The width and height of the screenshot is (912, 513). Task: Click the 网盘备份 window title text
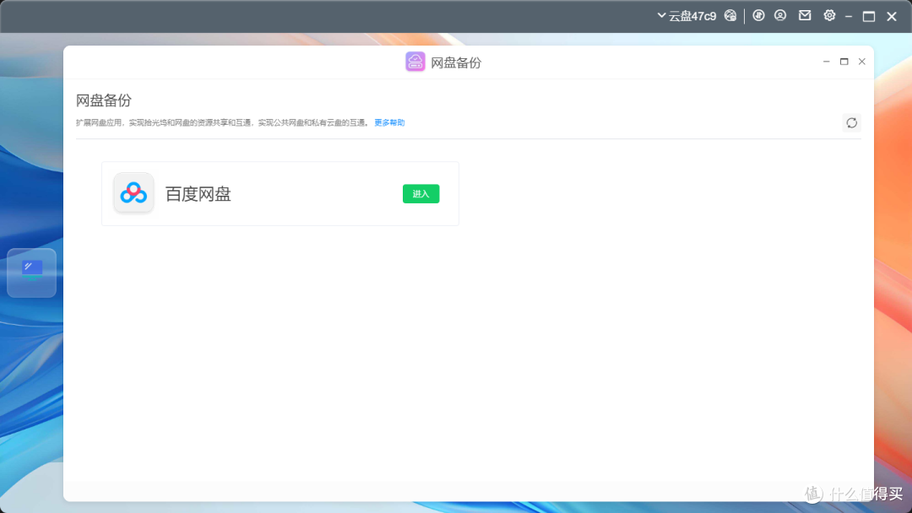point(456,62)
